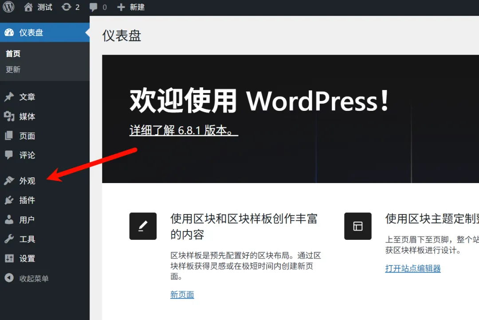This screenshot has height=320, width=479.
Task: Click the 新页面 link
Action: 182,294
